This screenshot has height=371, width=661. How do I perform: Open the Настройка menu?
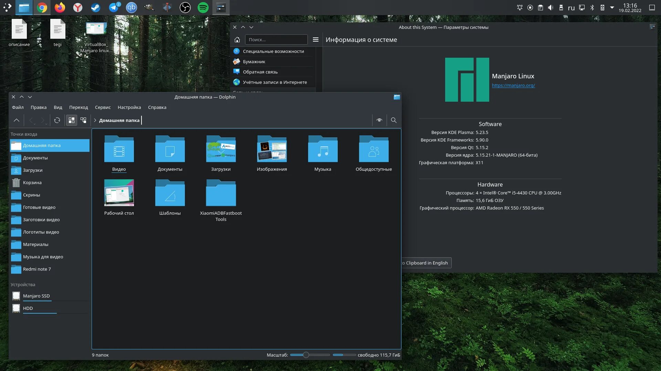[x=129, y=108]
